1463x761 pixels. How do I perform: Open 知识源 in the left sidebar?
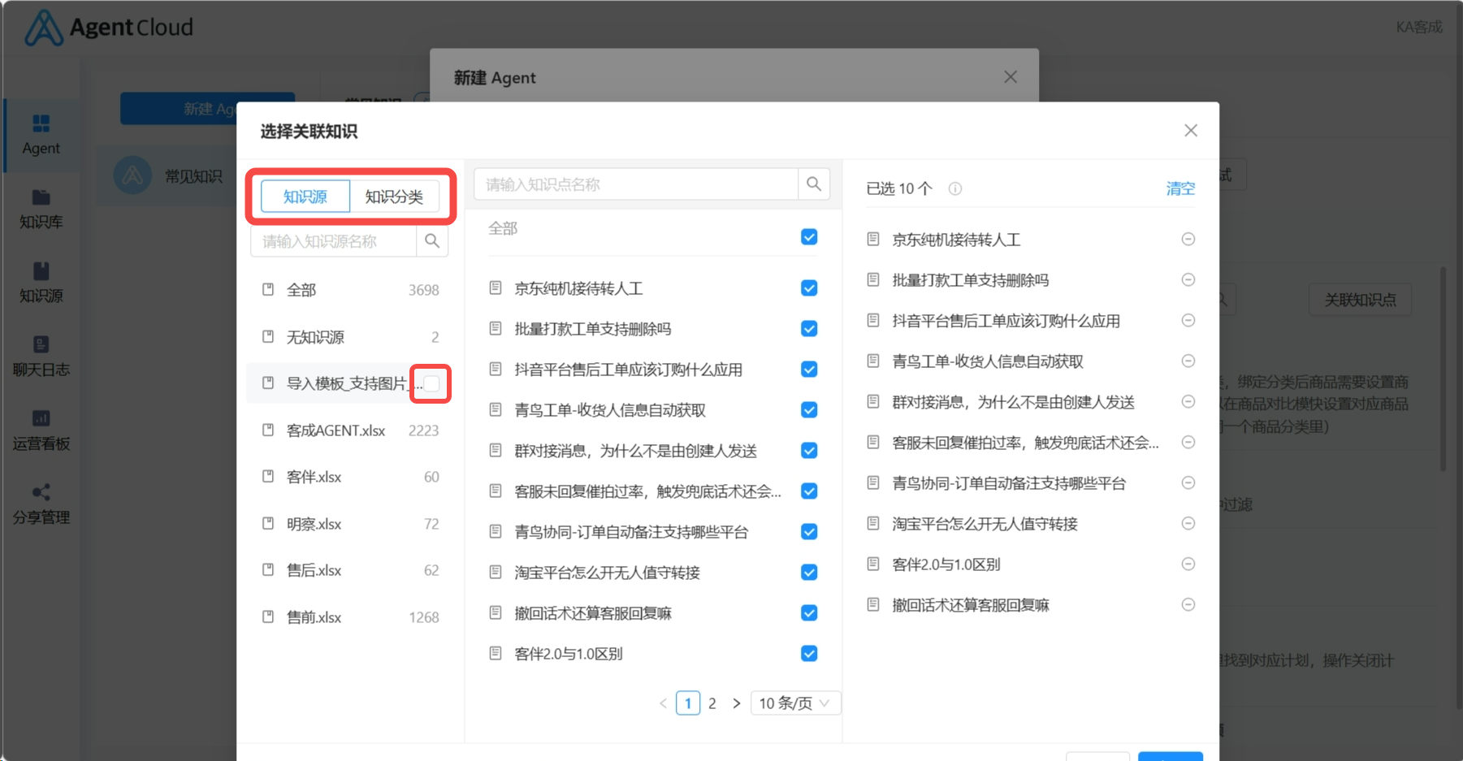[x=41, y=283]
